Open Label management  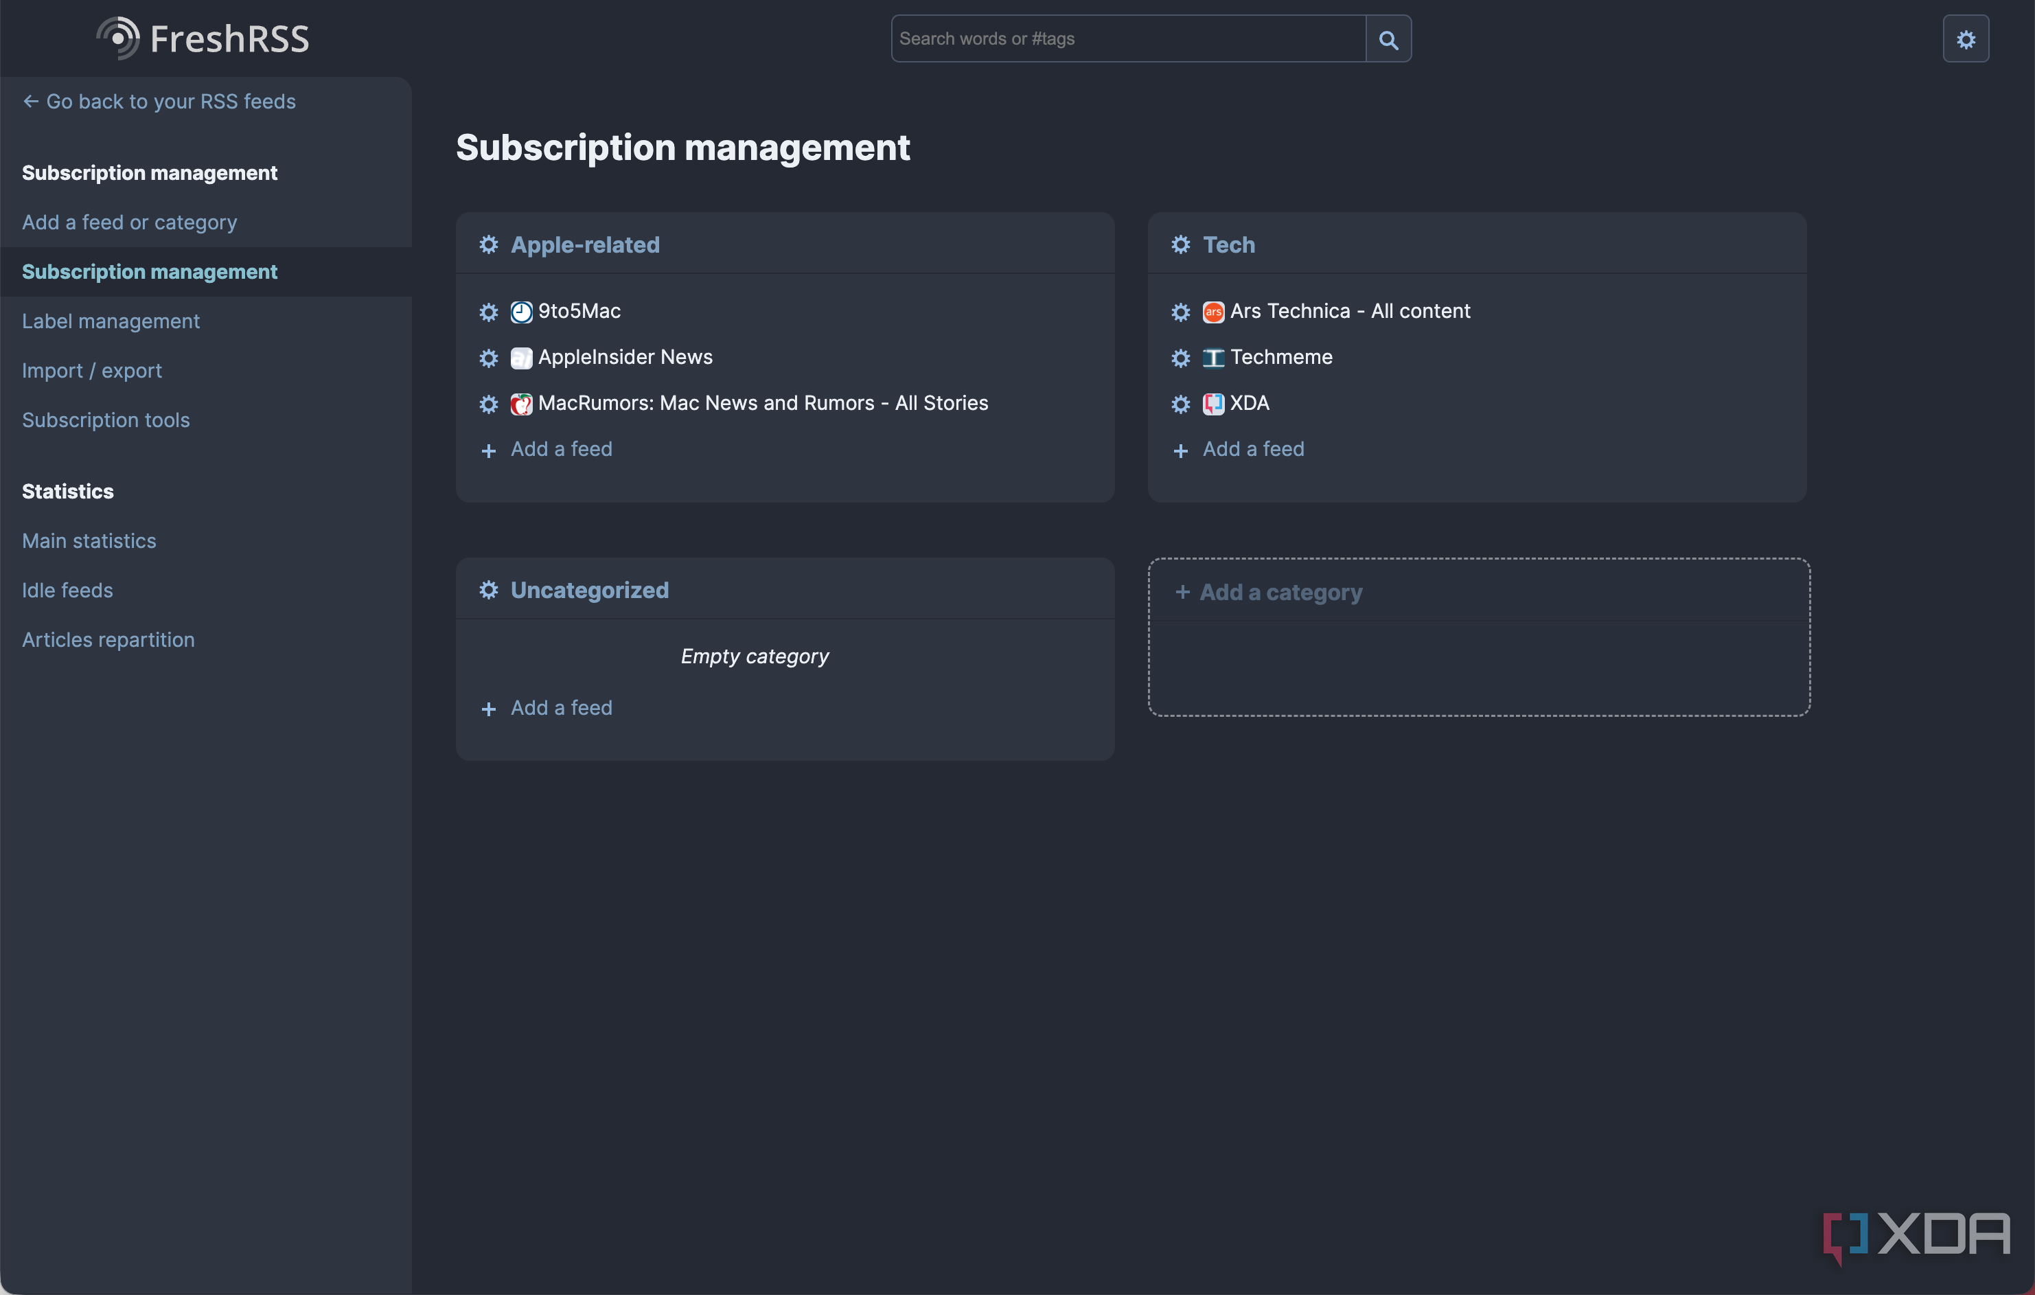pos(111,321)
